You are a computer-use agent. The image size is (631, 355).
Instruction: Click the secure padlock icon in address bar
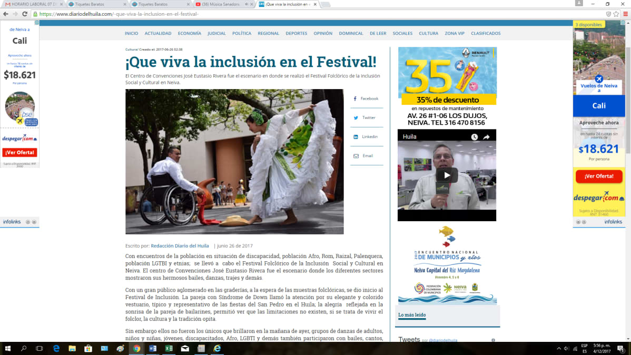coord(35,14)
